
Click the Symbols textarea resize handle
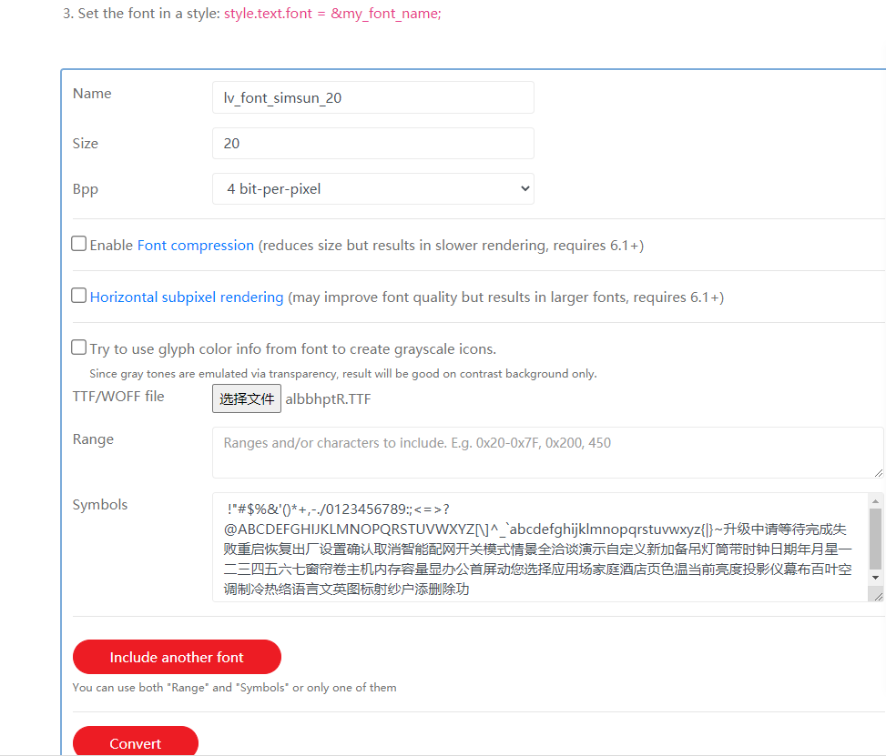[x=879, y=596]
